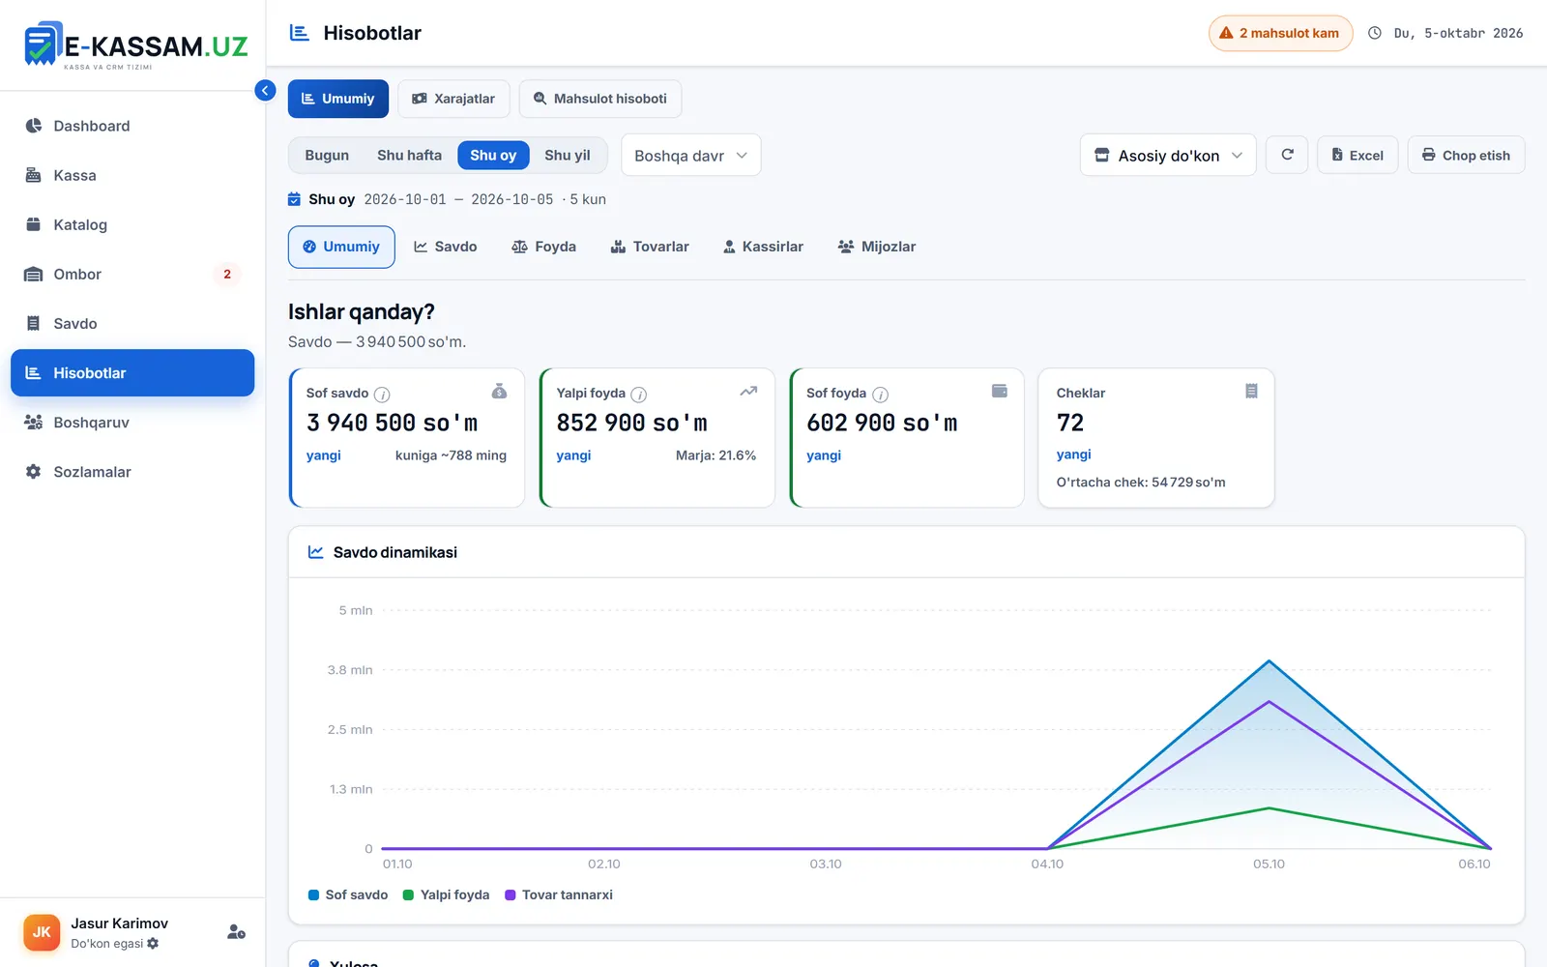Go to Kassa in the sidebar
Screen dimensions: 1547x967
[x=132, y=175]
